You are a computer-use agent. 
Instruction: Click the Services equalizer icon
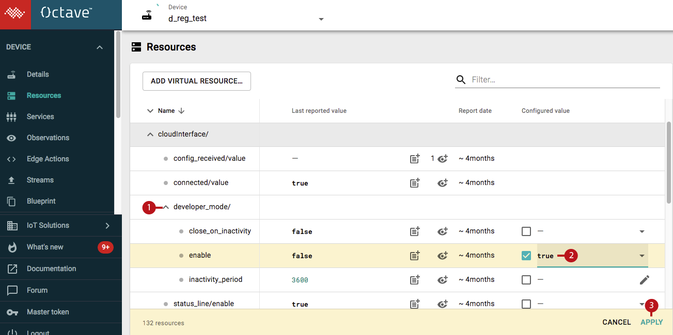(x=11, y=116)
